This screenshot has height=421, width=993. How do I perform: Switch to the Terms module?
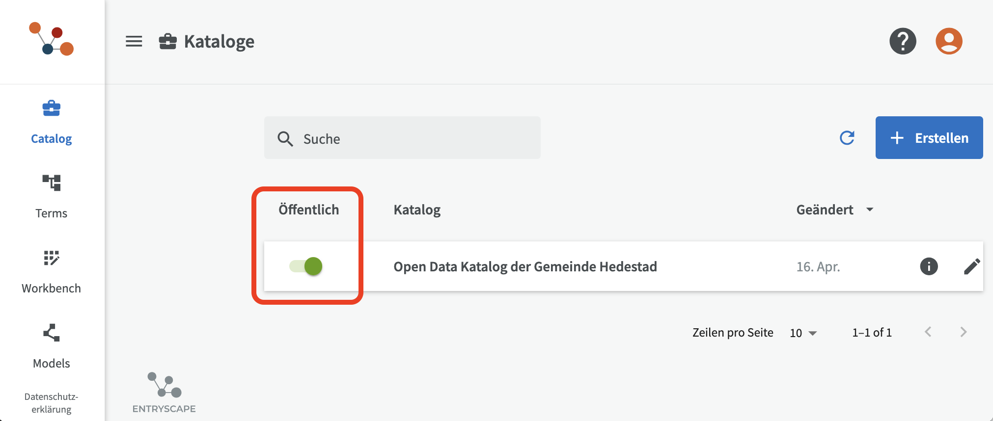pyautogui.click(x=52, y=196)
